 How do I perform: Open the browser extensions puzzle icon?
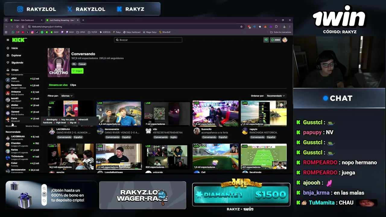(276, 27)
